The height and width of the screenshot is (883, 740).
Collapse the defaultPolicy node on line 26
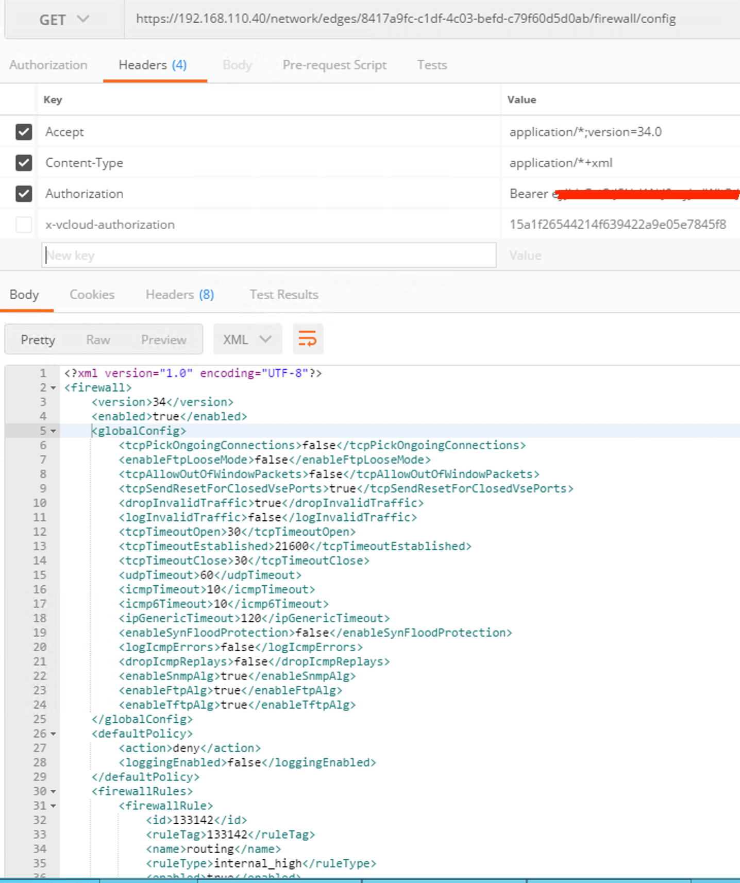pyautogui.click(x=53, y=734)
